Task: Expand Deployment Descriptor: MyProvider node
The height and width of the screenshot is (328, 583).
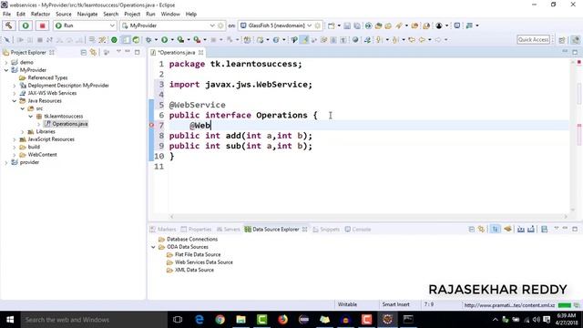Action: [15, 86]
